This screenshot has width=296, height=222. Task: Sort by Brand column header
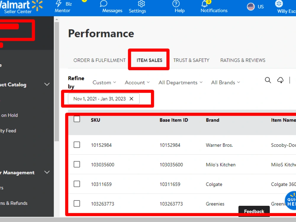pos(213,120)
